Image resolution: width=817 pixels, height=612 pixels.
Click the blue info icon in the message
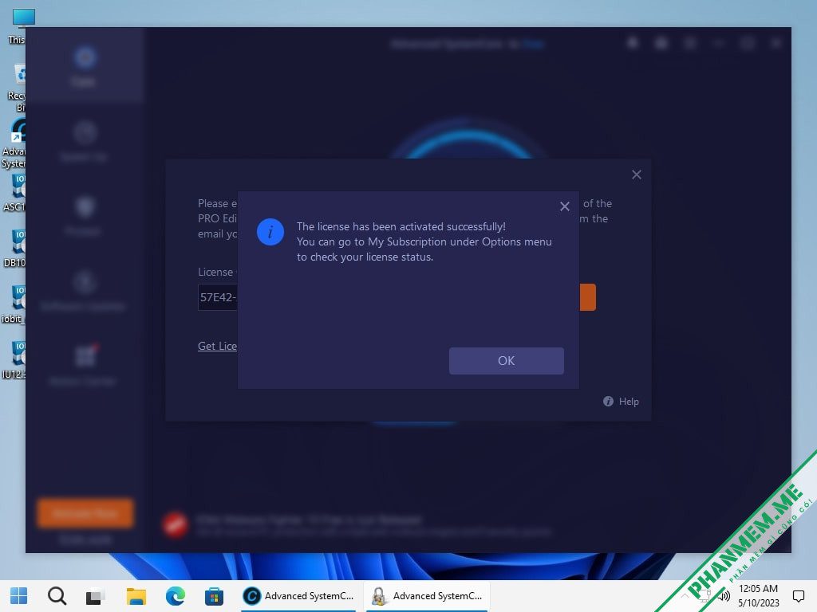pos(270,232)
